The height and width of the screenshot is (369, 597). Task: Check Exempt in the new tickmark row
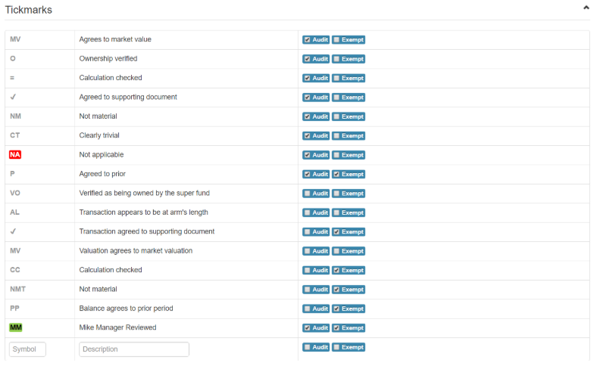[336, 347]
